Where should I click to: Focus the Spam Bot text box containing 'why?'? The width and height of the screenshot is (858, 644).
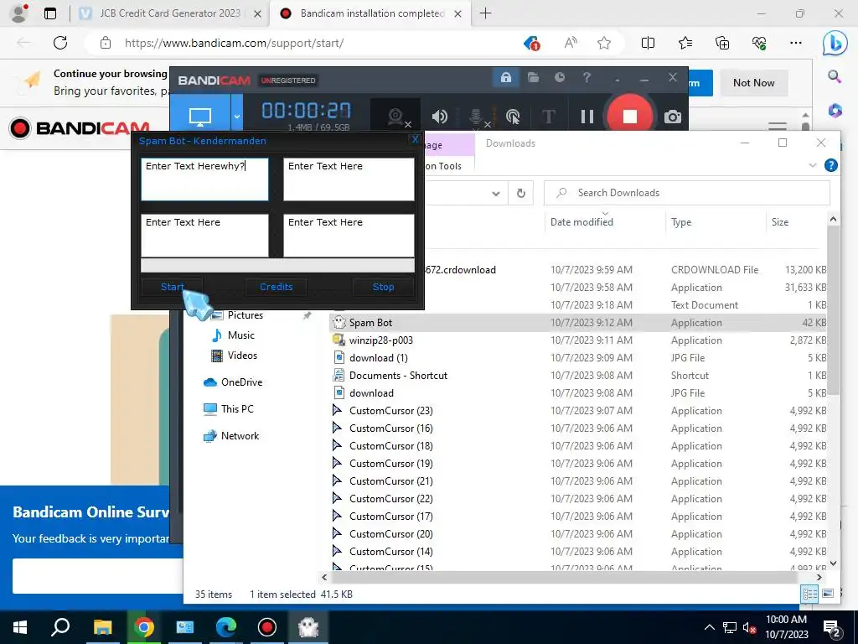(x=204, y=179)
